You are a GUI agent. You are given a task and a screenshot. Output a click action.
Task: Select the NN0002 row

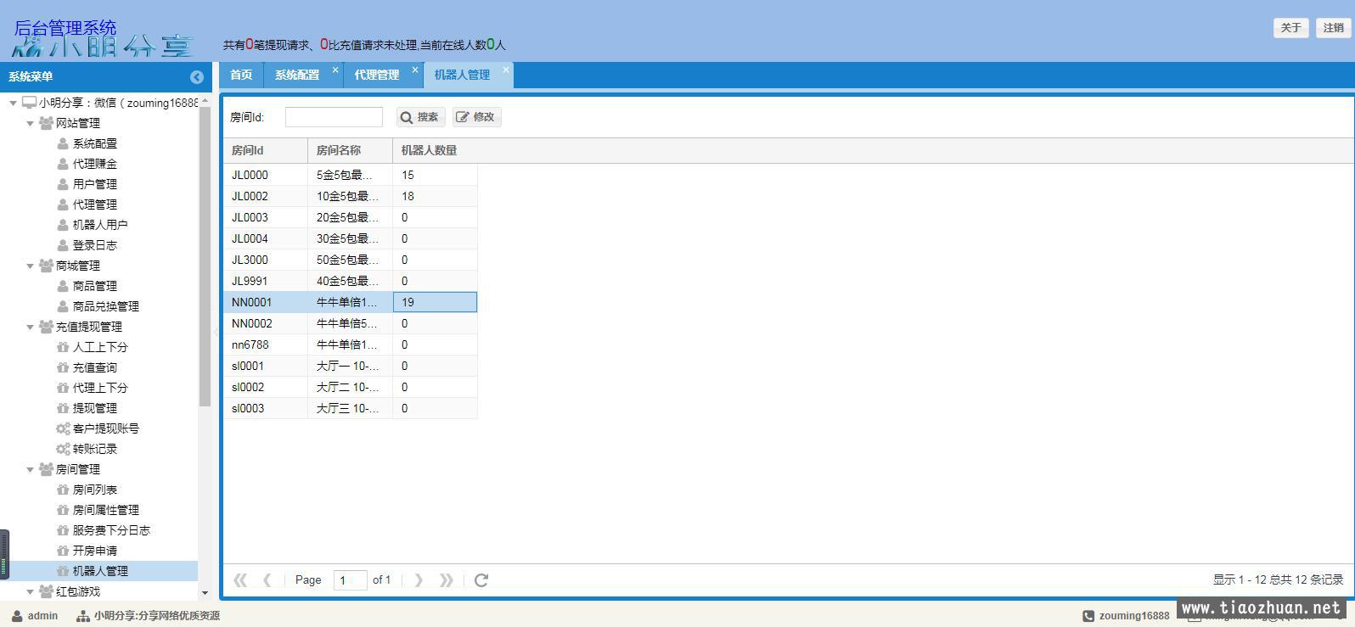point(350,323)
